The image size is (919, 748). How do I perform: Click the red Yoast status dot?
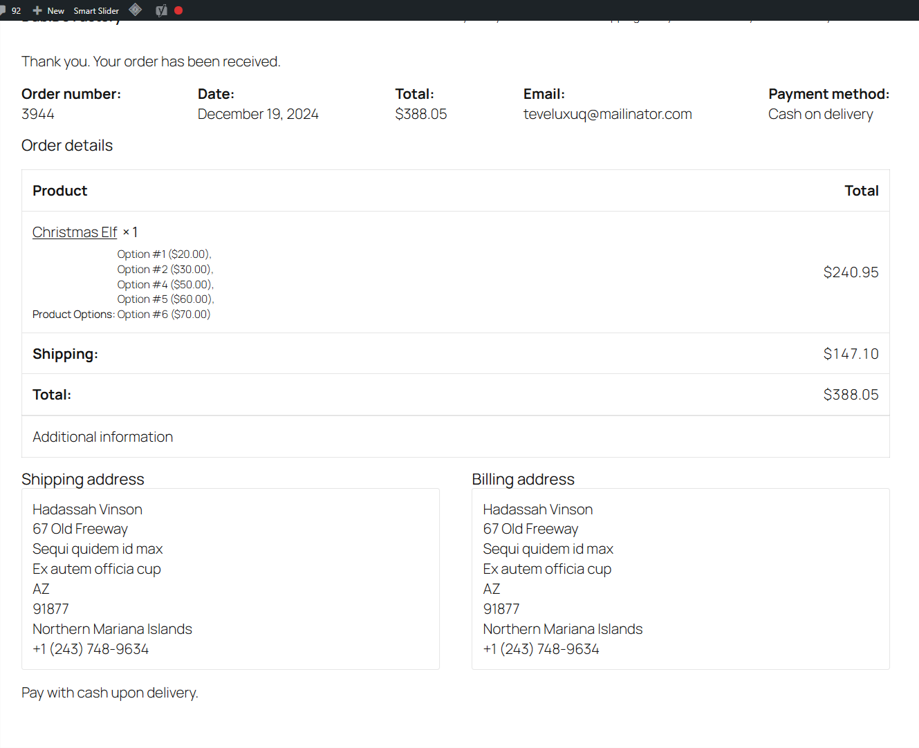178,10
